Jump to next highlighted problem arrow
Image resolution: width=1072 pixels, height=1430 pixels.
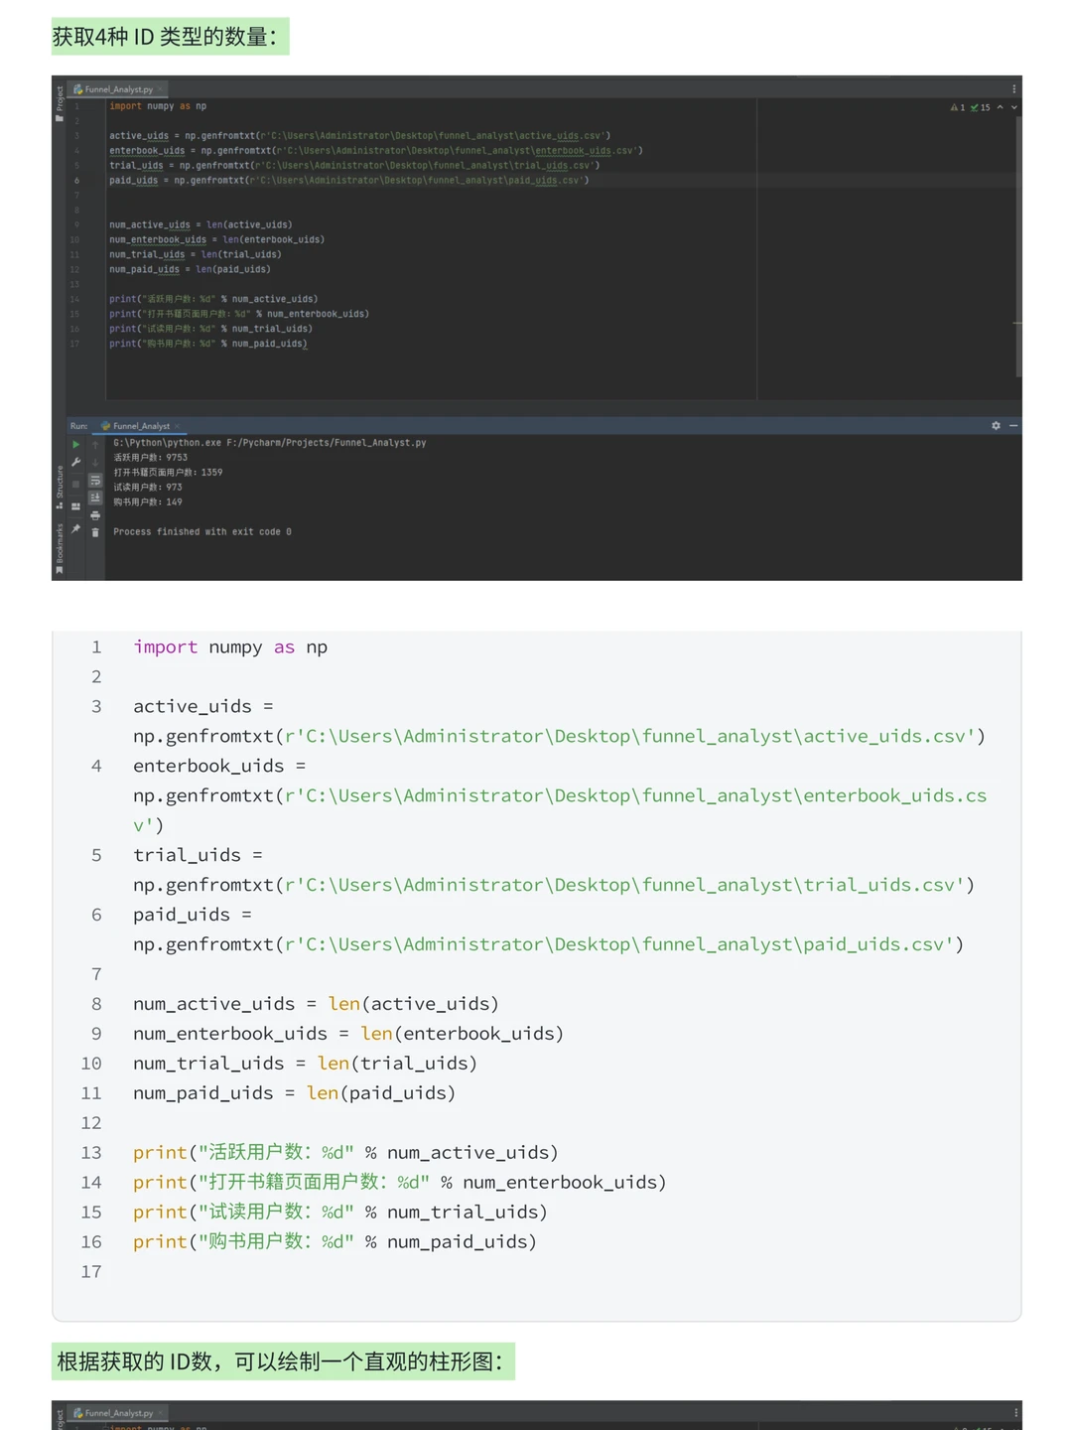(x=1013, y=107)
